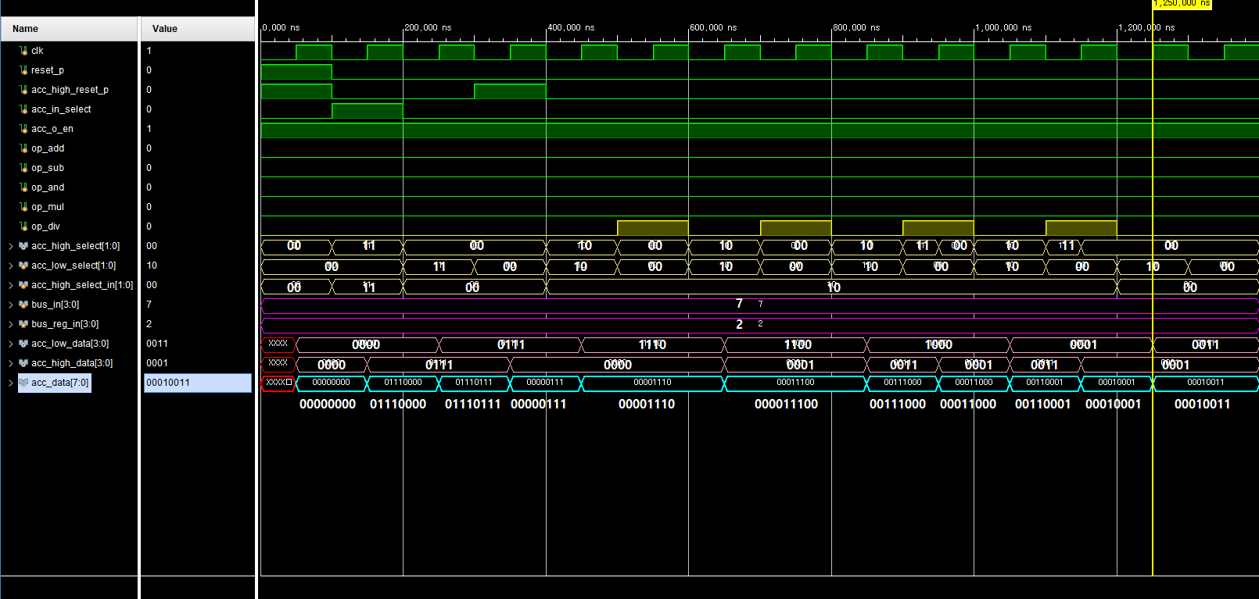Image resolution: width=1259 pixels, height=599 pixels.
Task: Expand the bus_reg_in[3:0] bus
Action: (10, 324)
